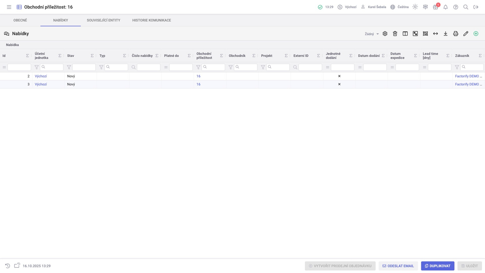The height and width of the screenshot is (273, 485).
Task: Open filter funnel dropdown under Zákazník
Action: click(457, 67)
